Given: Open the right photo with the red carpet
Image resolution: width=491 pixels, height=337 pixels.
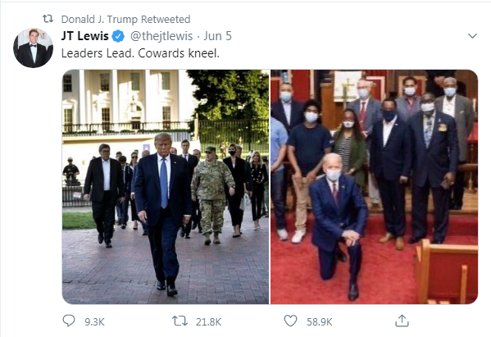Looking at the screenshot, I should [375, 187].
